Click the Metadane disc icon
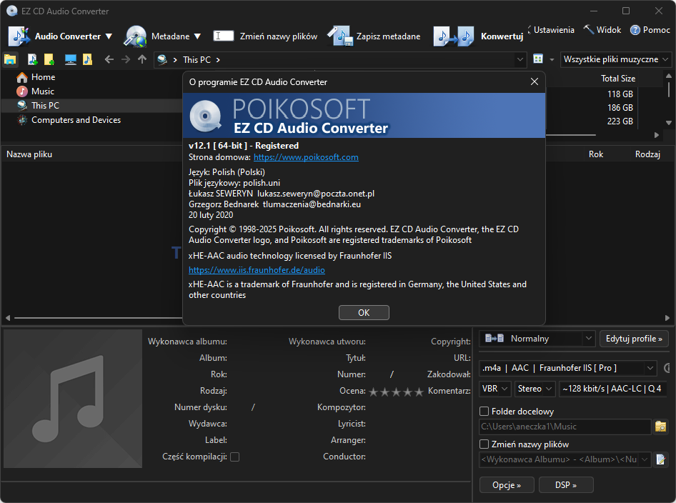676x503 pixels. coord(135,36)
